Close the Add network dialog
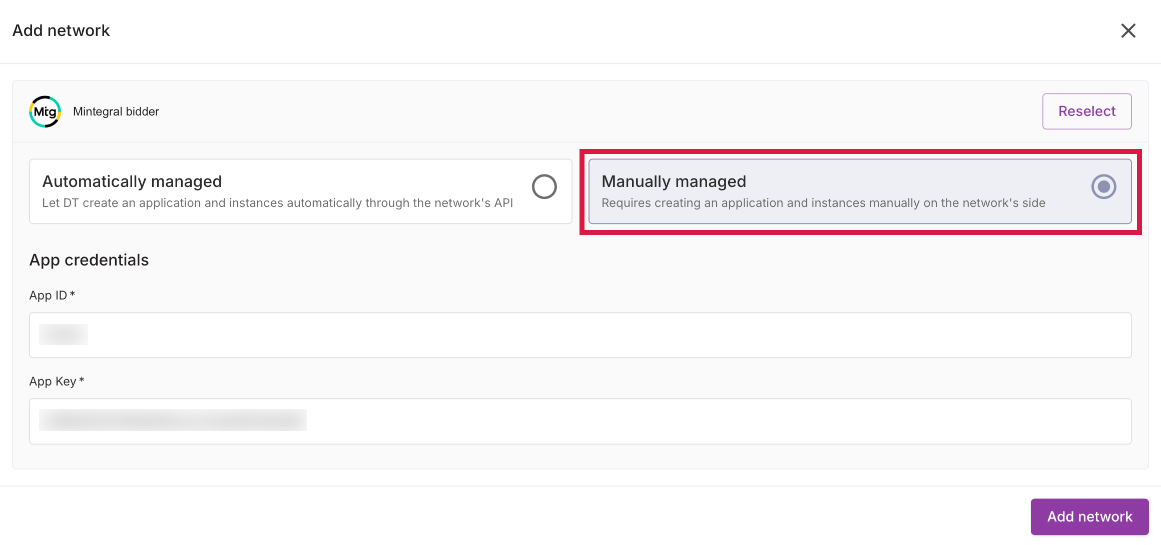The height and width of the screenshot is (545, 1161). [1128, 30]
